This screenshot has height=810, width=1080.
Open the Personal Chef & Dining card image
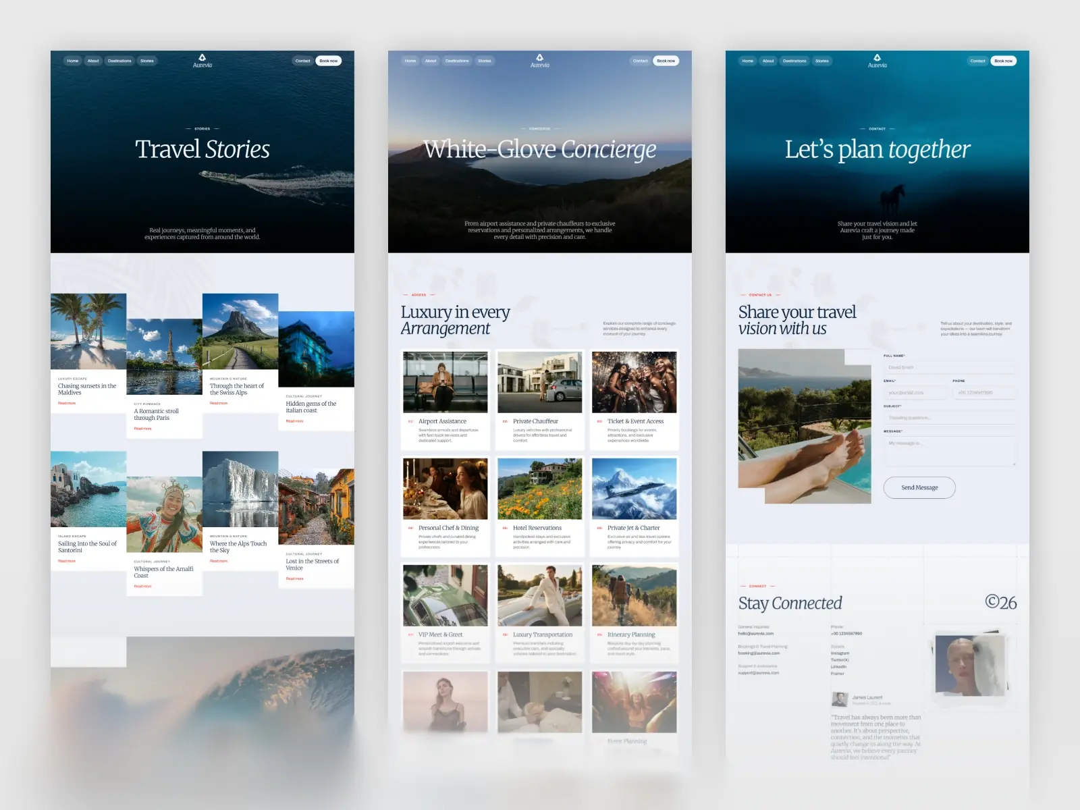point(446,489)
